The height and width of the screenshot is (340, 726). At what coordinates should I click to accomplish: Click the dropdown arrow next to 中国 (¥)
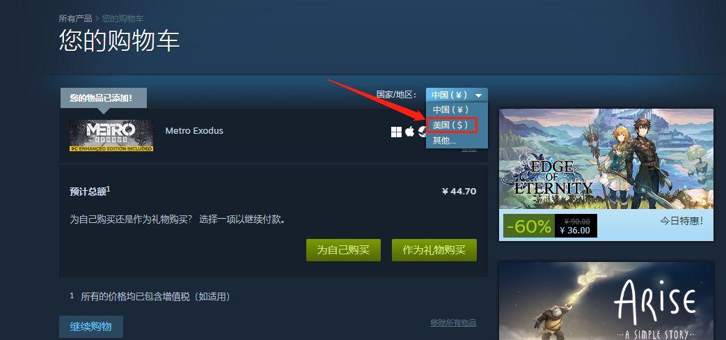point(478,95)
